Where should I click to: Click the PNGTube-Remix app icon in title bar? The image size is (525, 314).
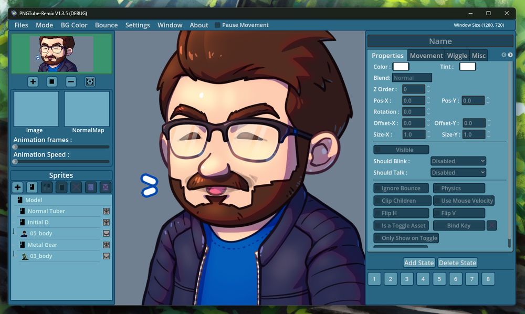14,14
